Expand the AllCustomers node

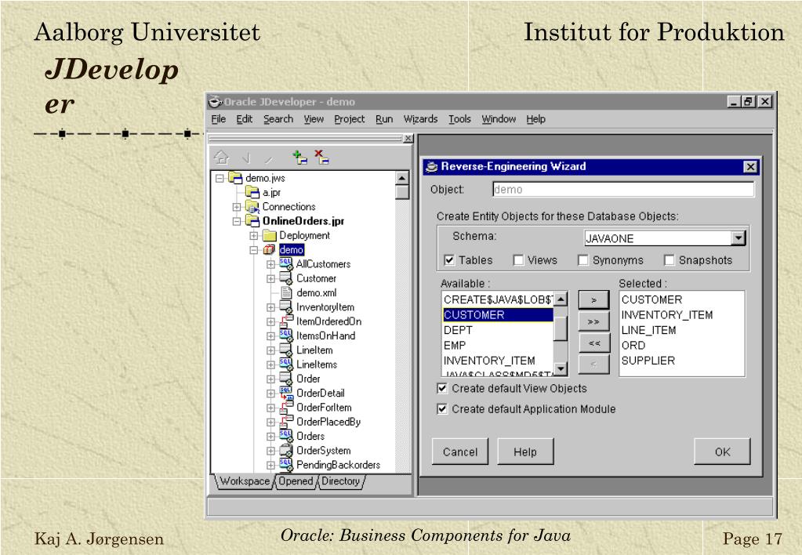coord(270,264)
